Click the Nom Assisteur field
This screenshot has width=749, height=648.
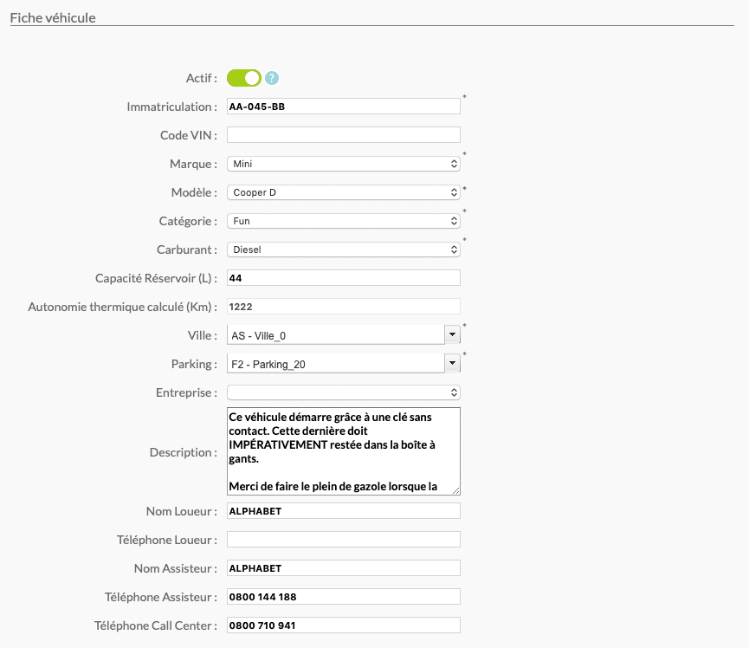point(344,568)
